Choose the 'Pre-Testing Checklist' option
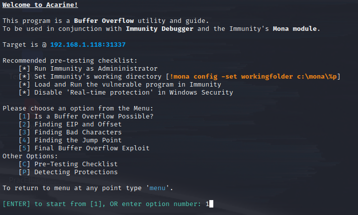 [76, 164]
